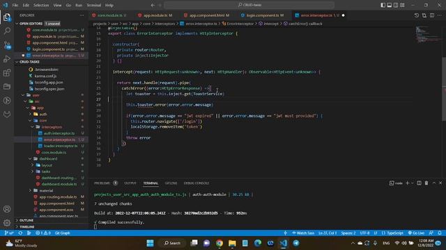This screenshot has width=446, height=250.
Task: Open Run and Debug view
Action: click(7, 59)
